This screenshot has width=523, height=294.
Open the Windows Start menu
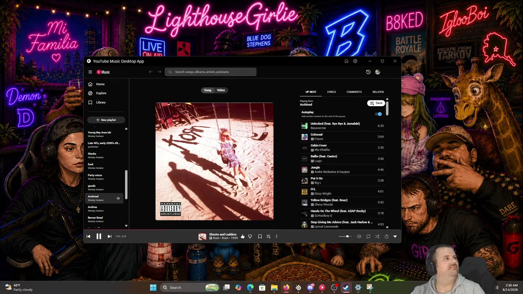[x=153, y=287]
